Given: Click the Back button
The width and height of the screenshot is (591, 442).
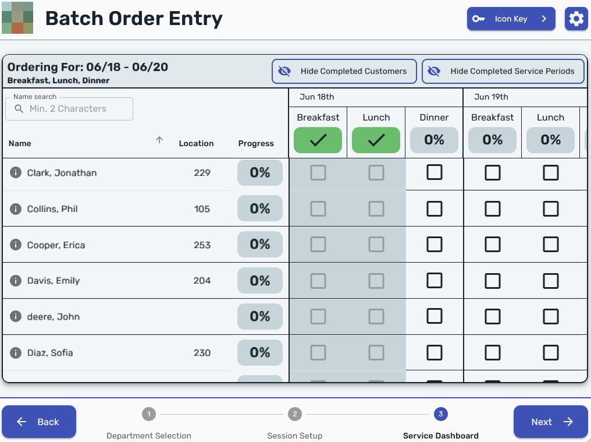Looking at the screenshot, I should click(x=39, y=422).
